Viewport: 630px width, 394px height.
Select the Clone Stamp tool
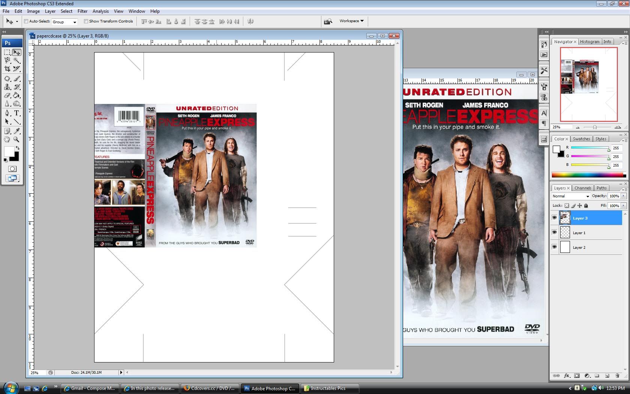pyautogui.click(x=7, y=87)
